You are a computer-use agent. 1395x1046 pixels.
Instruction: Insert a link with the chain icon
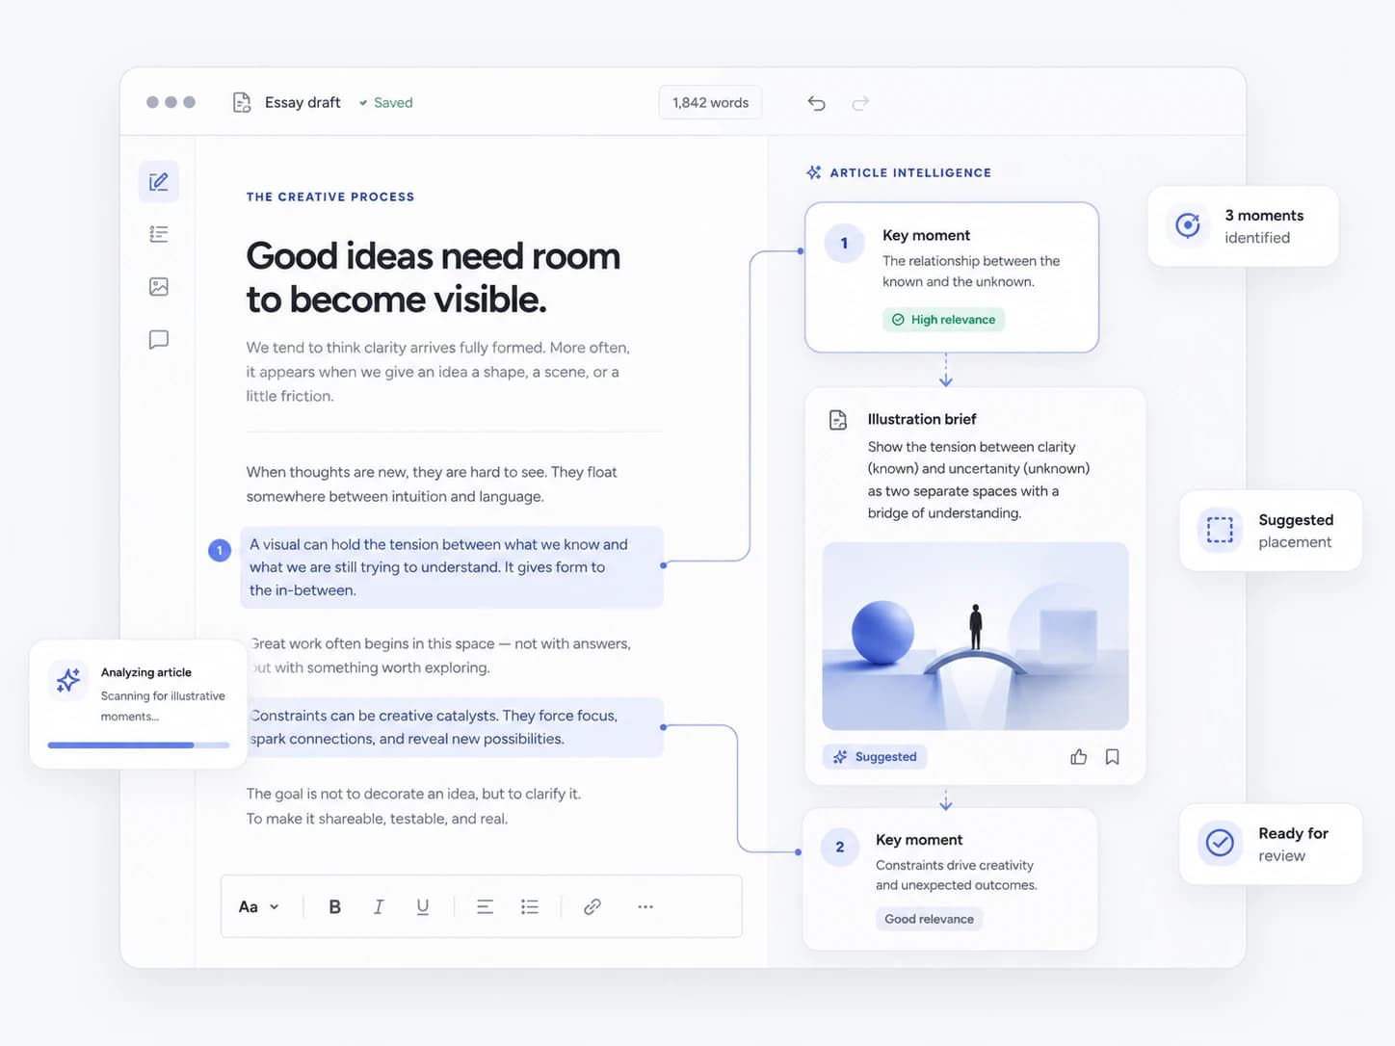pos(592,906)
